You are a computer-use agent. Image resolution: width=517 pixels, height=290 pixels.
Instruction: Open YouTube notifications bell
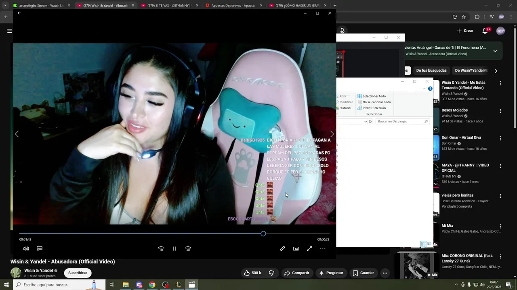tap(486, 31)
